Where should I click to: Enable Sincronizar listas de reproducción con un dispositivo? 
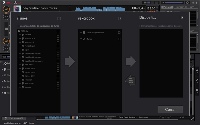(141, 26)
